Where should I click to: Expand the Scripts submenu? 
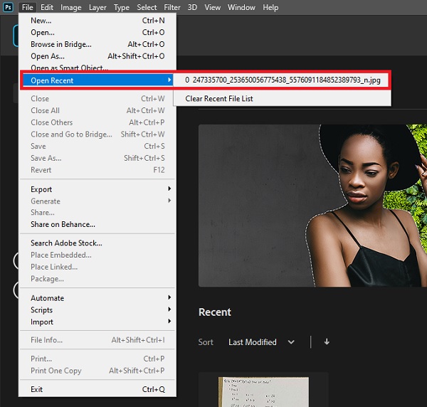coord(97,310)
